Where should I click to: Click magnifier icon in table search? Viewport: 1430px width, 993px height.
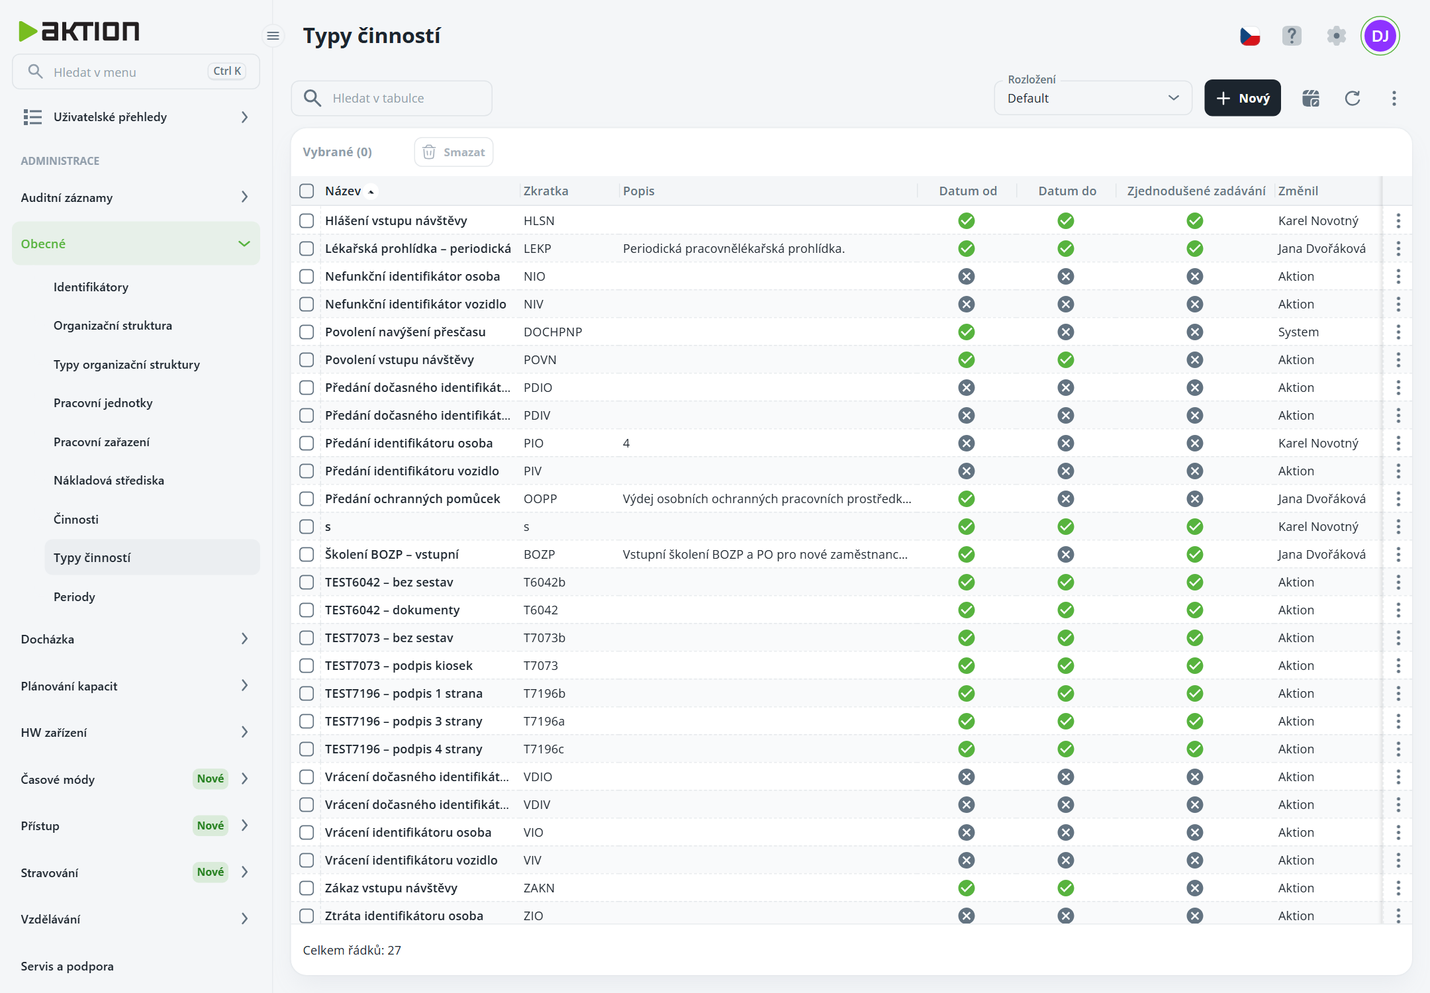(x=312, y=98)
